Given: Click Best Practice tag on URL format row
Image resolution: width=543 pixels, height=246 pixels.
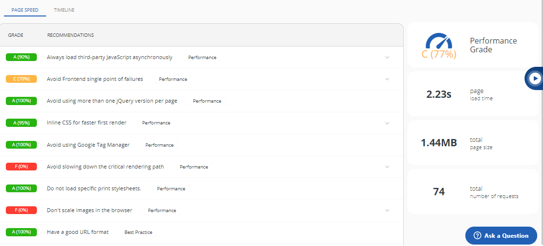Looking at the screenshot, I should pos(138,232).
